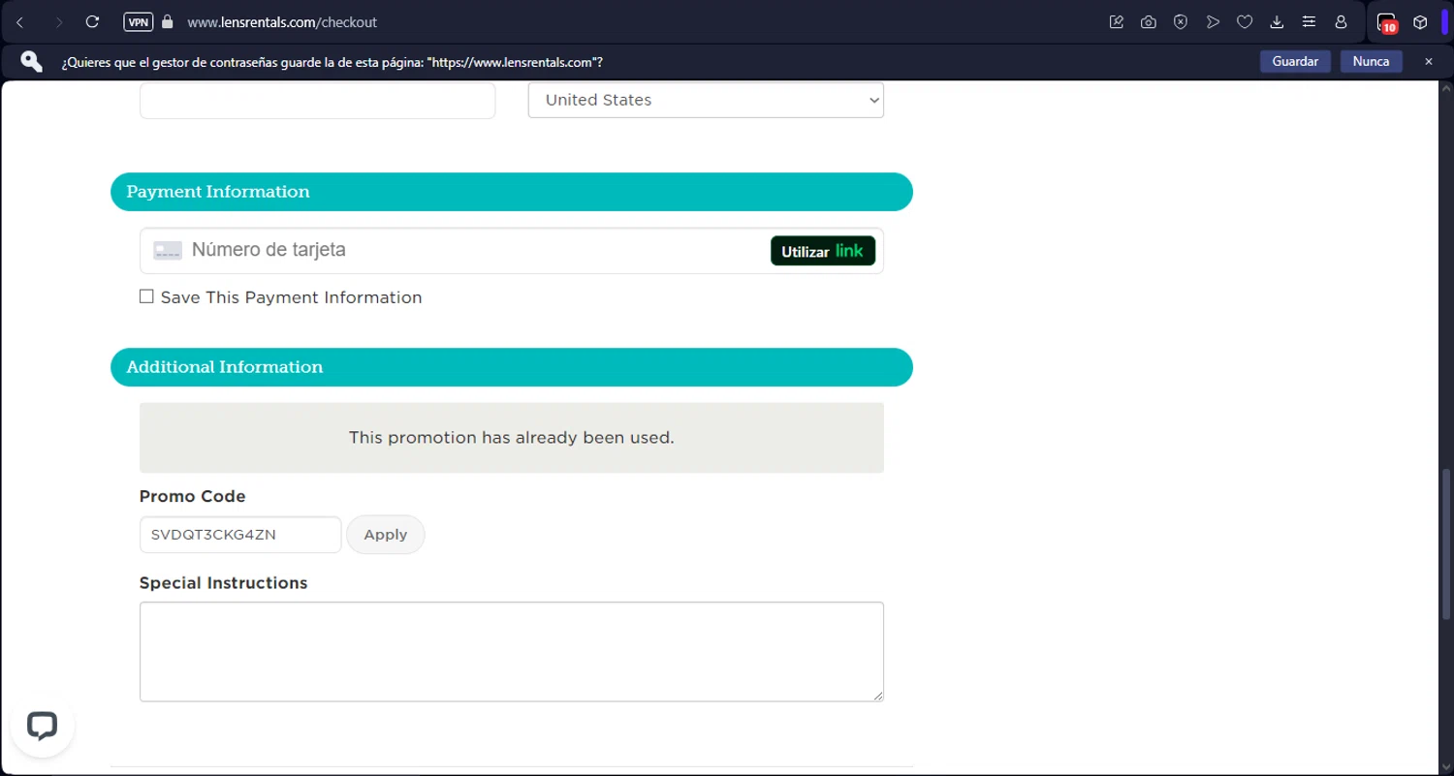Reload the checkout page
The image size is (1454, 776).
[x=93, y=22]
